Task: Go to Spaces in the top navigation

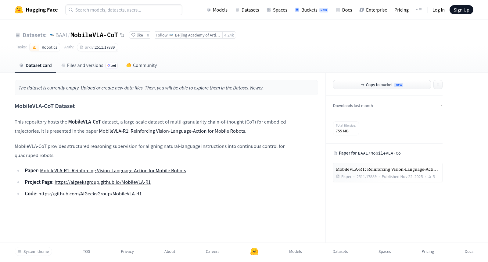Action: coord(277,10)
